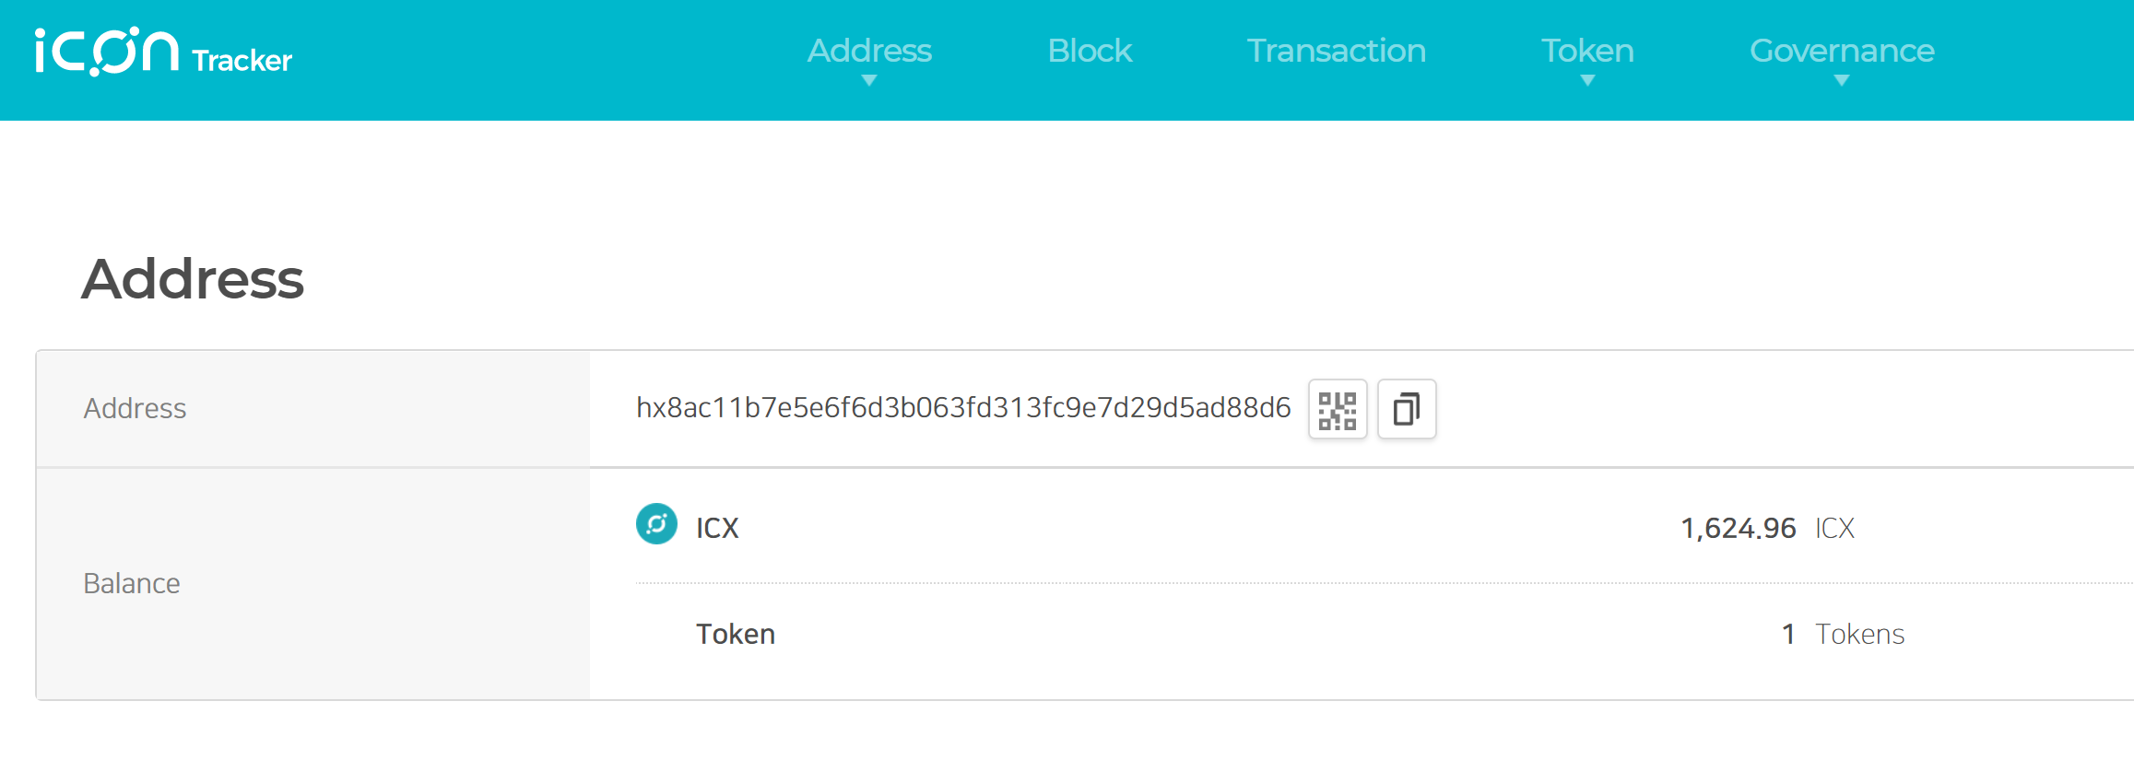2134x783 pixels.
Task: Open the Token navigation menu
Action: [1587, 51]
